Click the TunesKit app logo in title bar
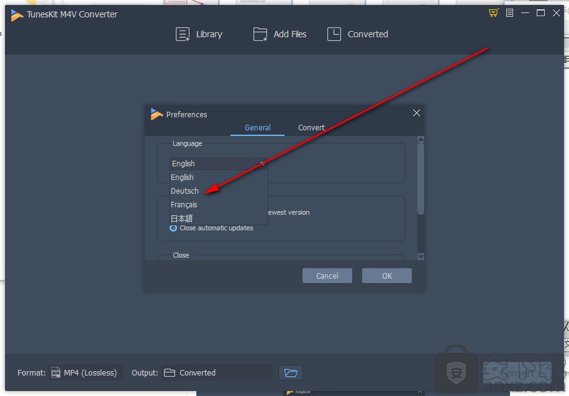Image resolution: width=569 pixels, height=396 pixels. 17,15
